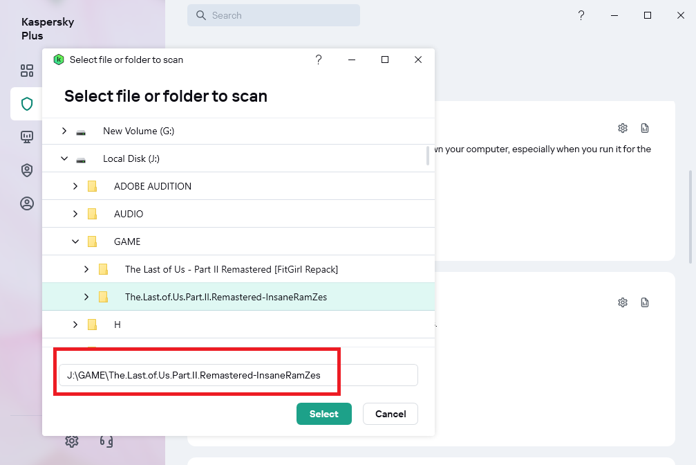The image size is (696, 465).
Task: Minimize the Kaspersky Plus main window
Action: 614,15
